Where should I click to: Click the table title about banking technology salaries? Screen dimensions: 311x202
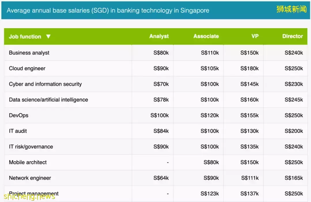108,11
